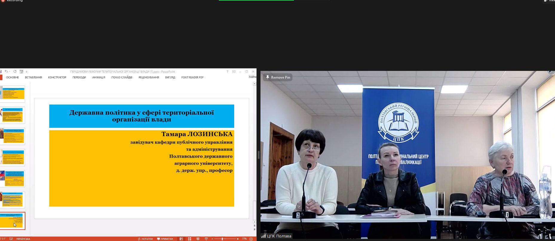Fit slide to current window icon
The image size is (555, 241).
251,239
